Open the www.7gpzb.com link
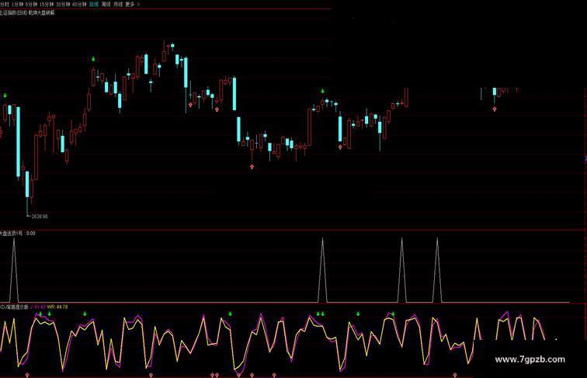Viewport: 587px width, 378px height. 530,359
